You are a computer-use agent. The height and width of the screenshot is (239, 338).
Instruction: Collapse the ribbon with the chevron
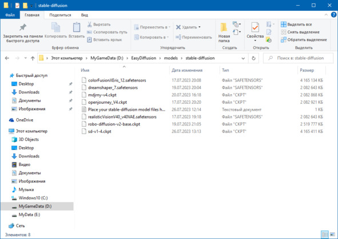point(326,15)
